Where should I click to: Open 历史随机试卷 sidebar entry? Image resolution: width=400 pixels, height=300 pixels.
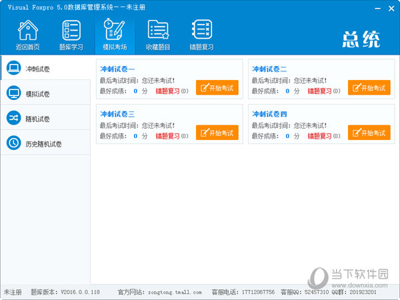coord(45,143)
